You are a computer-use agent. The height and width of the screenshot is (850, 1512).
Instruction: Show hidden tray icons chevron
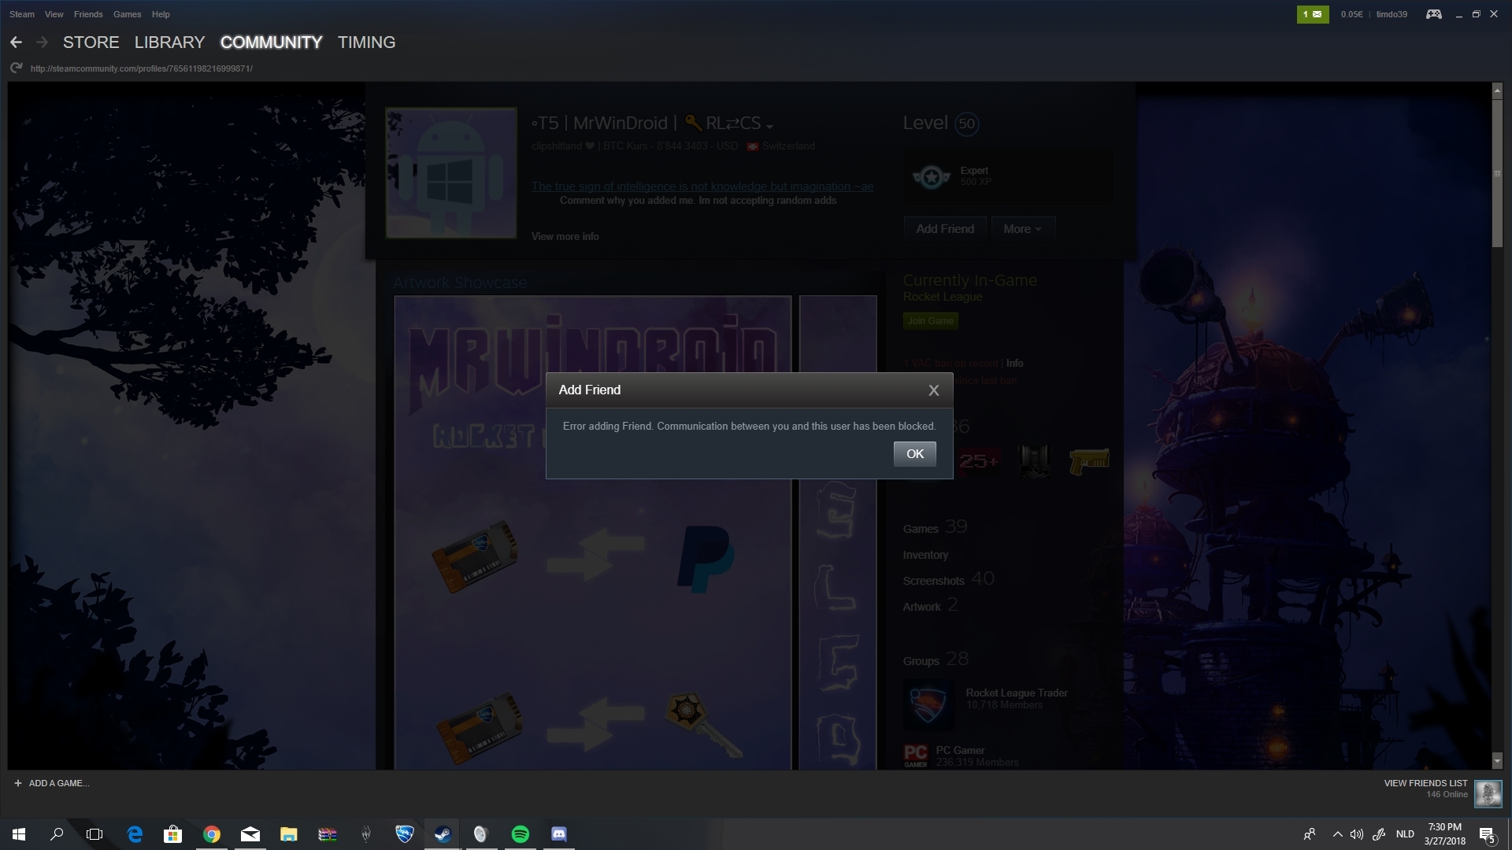coord(1337,834)
